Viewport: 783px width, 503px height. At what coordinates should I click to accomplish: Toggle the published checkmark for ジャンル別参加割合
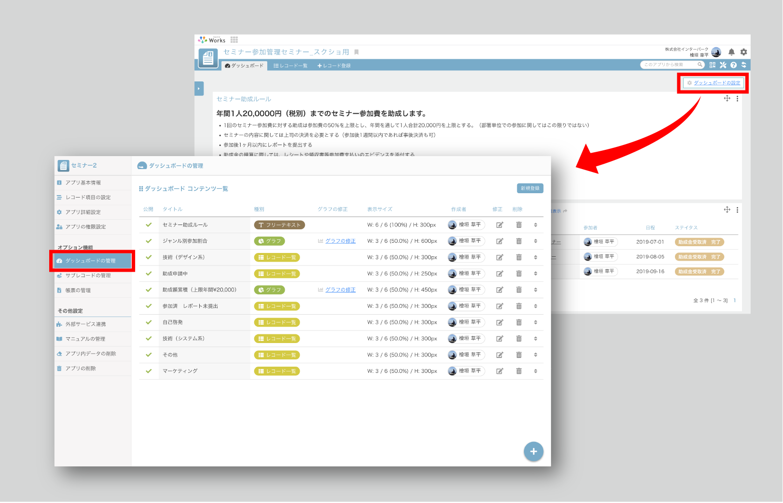(x=149, y=241)
